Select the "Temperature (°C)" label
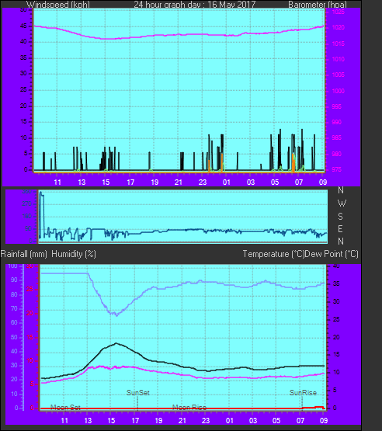Viewport: 382px width, 431px height. point(273,254)
